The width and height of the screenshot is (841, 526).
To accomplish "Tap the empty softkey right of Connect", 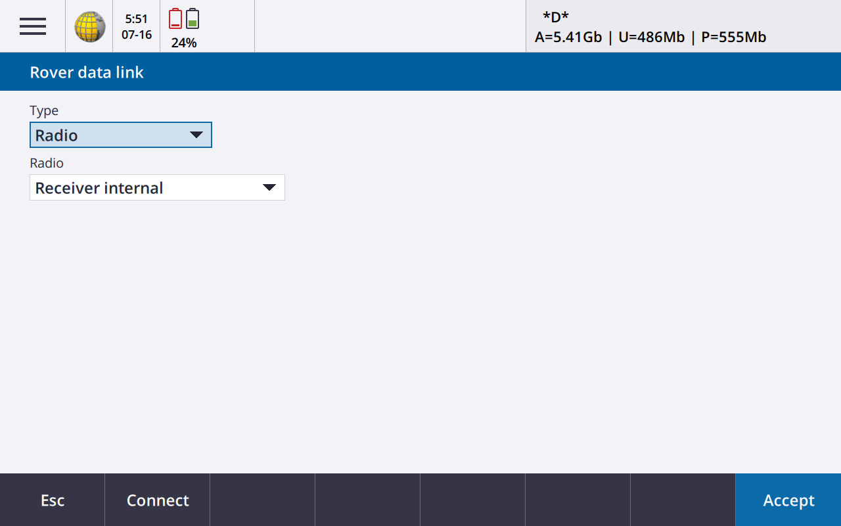I will click(x=262, y=500).
